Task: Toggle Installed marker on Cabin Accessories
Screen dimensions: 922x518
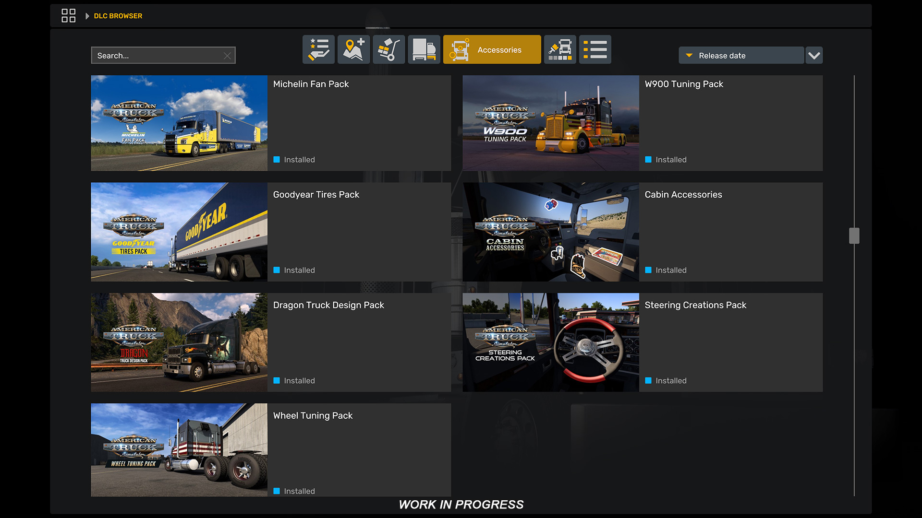Action: click(648, 270)
